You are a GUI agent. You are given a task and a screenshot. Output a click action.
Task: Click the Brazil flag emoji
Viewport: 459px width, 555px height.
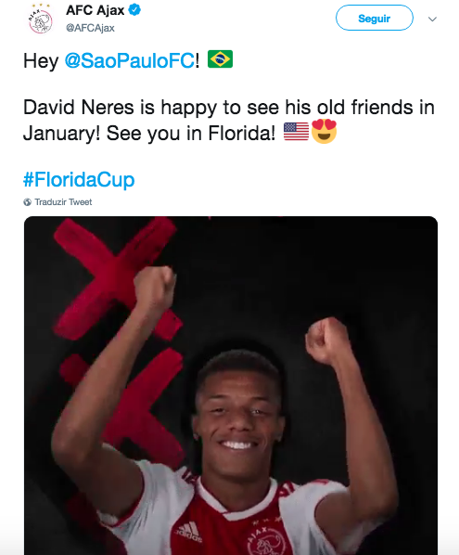pyautogui.click(x=220, y=59)
